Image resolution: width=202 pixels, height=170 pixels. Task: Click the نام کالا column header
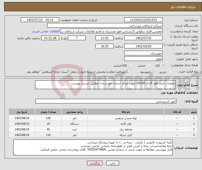coord(126,112)
